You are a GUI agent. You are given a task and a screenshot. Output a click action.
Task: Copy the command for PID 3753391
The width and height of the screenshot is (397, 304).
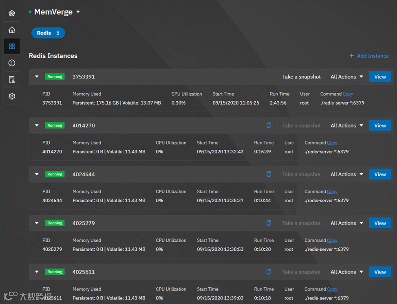tap(348, 94)
